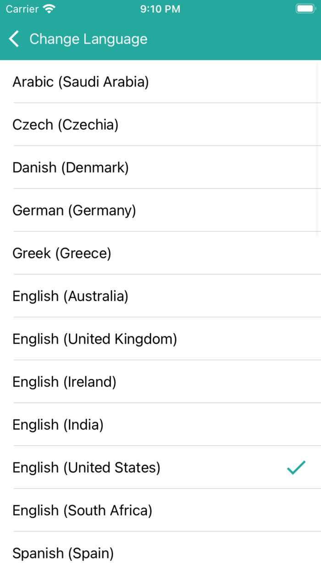Select English (Ireland) entry
This screenshot has width=321, height=572.
point(65,382)
